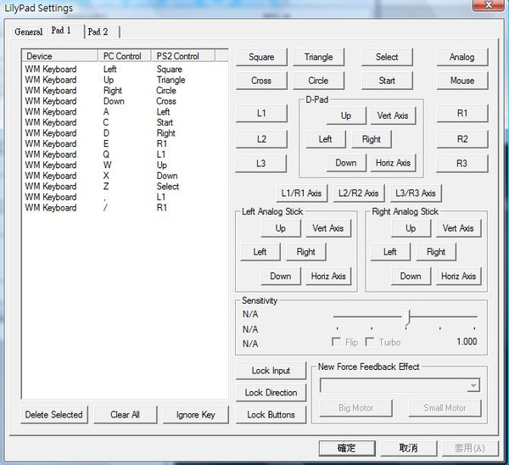Click the L2 button
Screen dimensions: 509x465
(x=261, y=139)
